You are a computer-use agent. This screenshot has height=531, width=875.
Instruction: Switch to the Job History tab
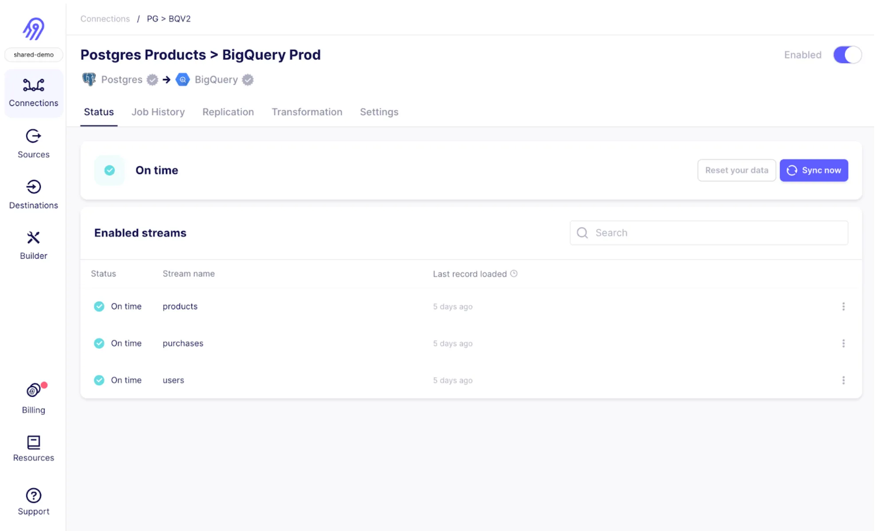click(158, 112)
